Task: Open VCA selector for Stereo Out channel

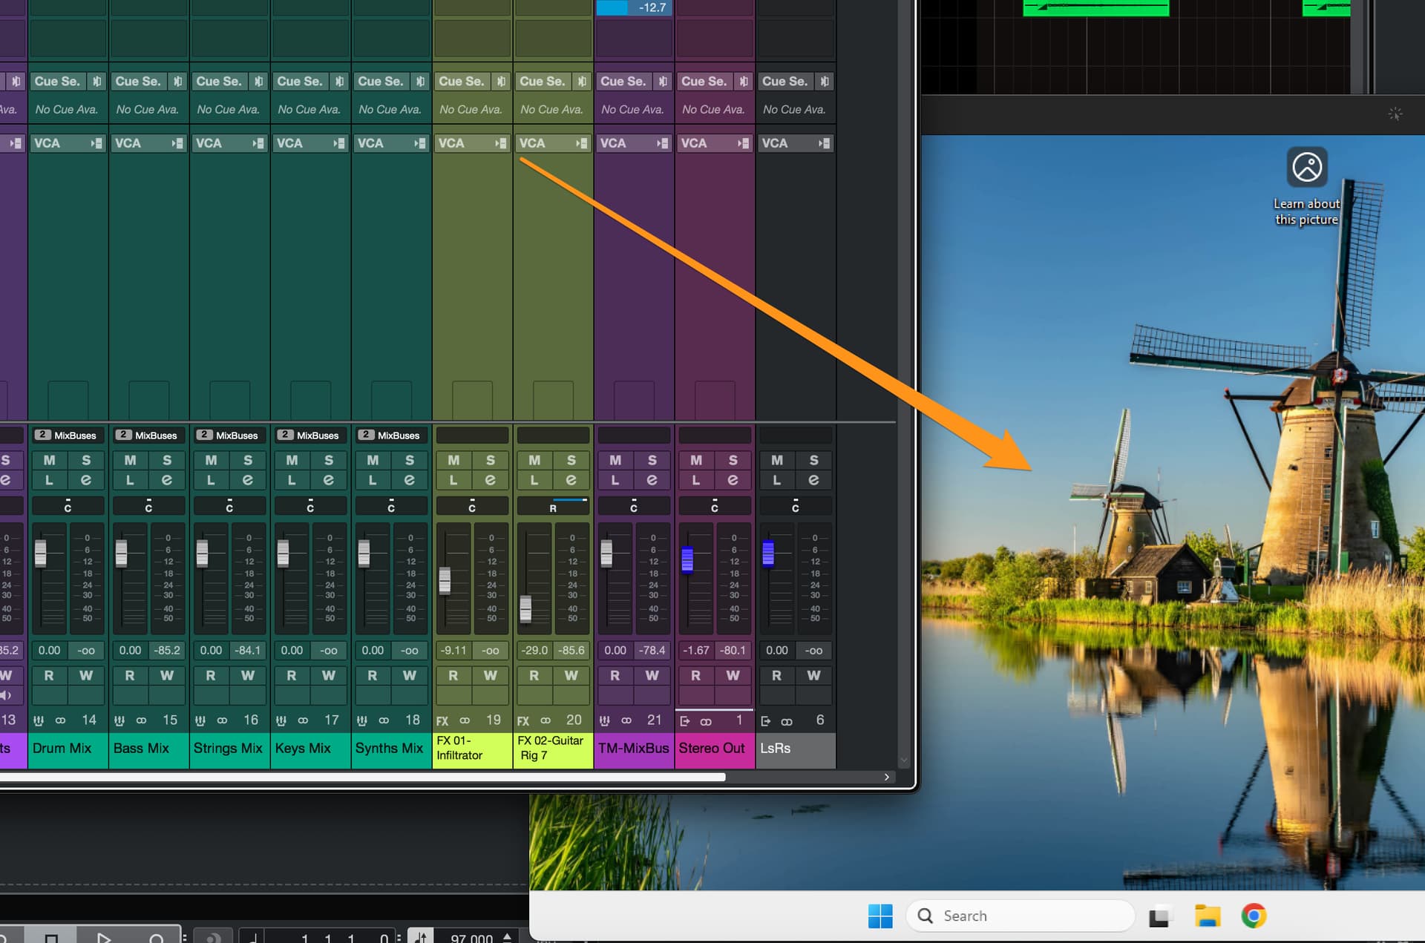Action: coord(715,143)
